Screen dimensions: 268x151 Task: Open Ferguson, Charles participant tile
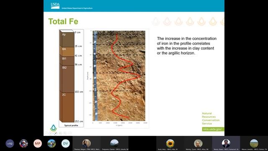click(114, 143)
